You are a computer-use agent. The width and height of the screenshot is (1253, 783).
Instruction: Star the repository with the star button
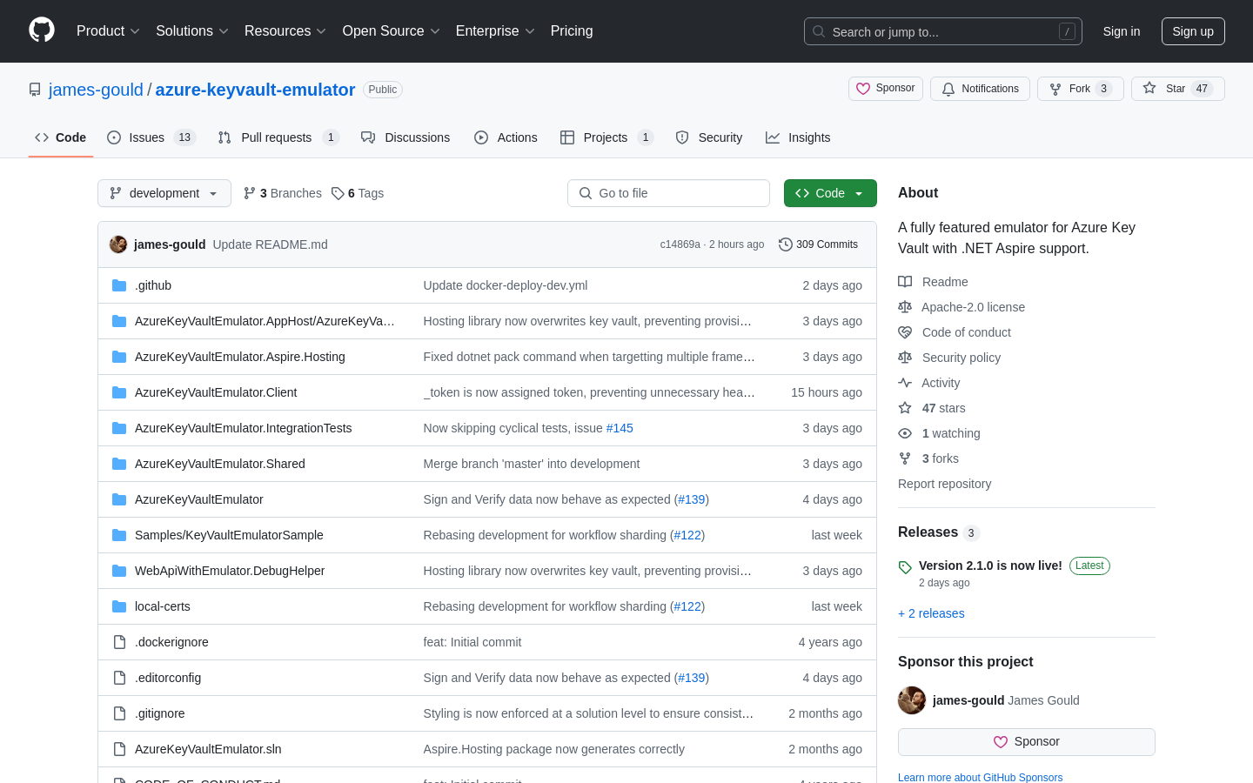(x=1178, y=89)
